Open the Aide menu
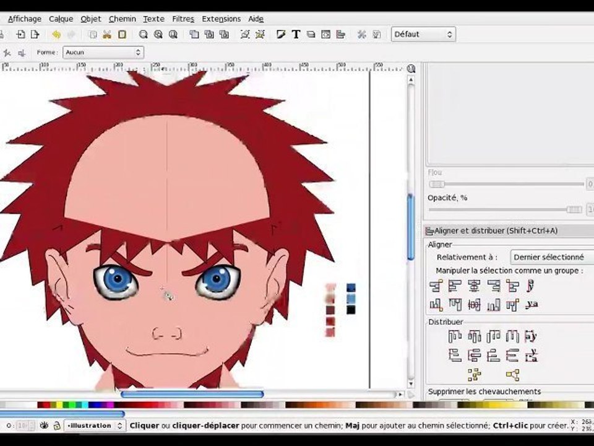Image resolution: width=594 pixels, height=446 pixels. 256,19
